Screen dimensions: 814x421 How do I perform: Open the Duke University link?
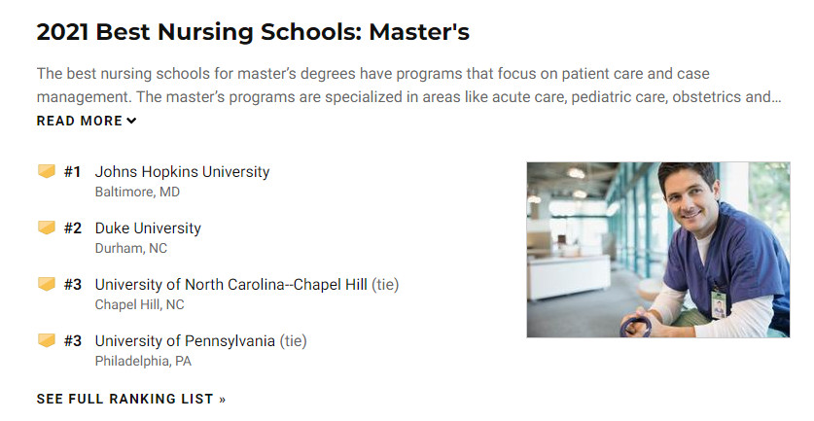(x=148, y=228)
